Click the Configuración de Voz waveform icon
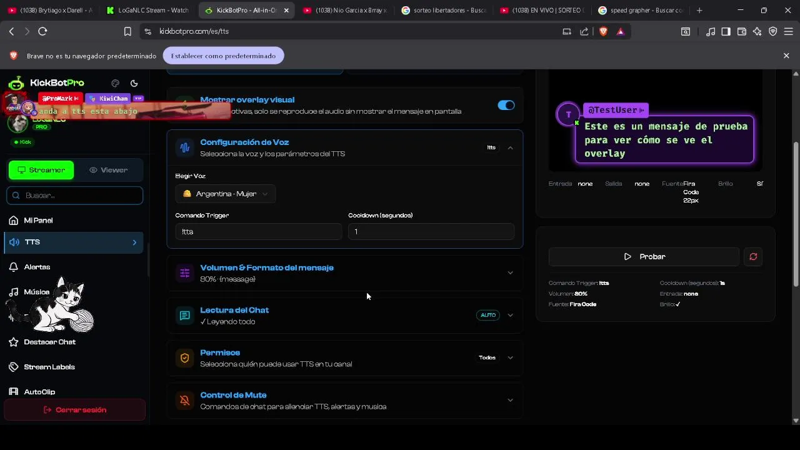The width and height of the screenshot is (800, 450). (x=184, y=147)
